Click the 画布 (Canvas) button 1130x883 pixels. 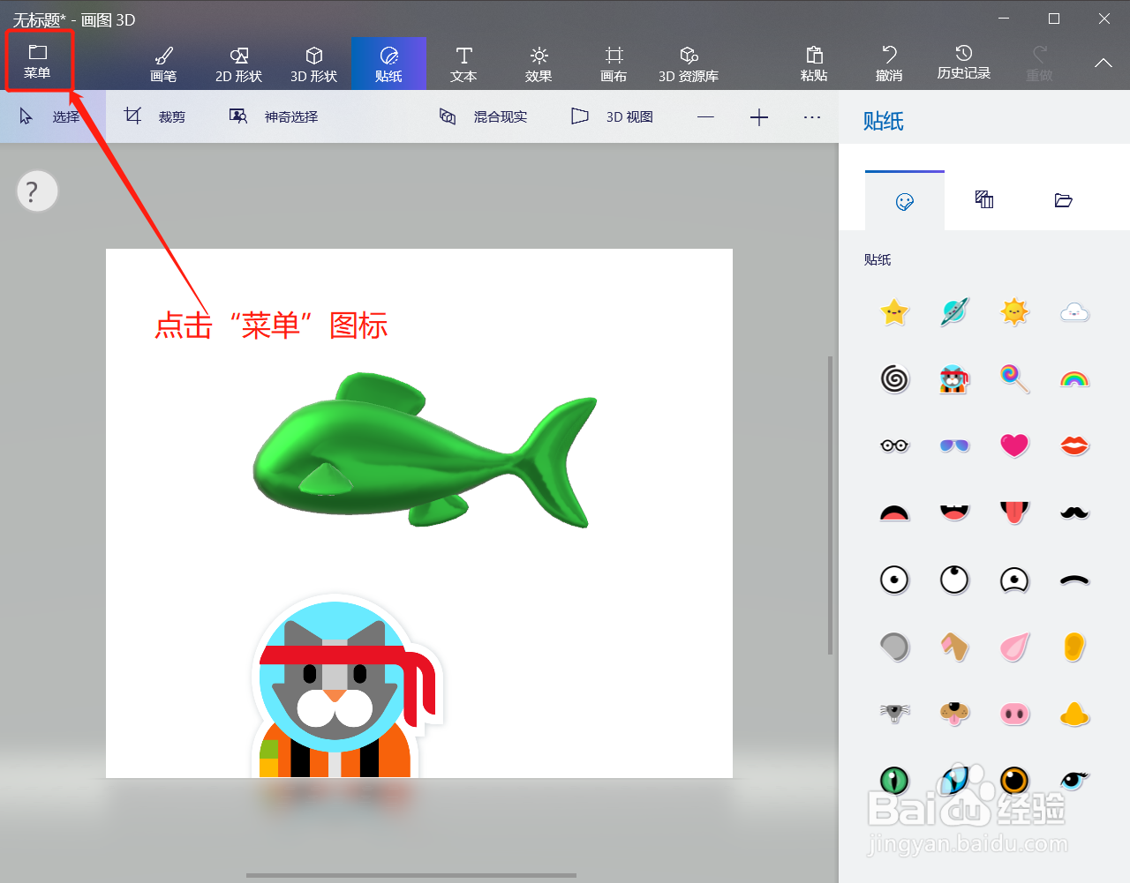tap(613, 63)
